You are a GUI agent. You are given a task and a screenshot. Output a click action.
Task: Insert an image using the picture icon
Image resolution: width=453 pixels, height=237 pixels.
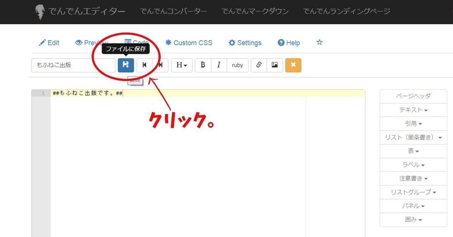click(x=274, y=65)
